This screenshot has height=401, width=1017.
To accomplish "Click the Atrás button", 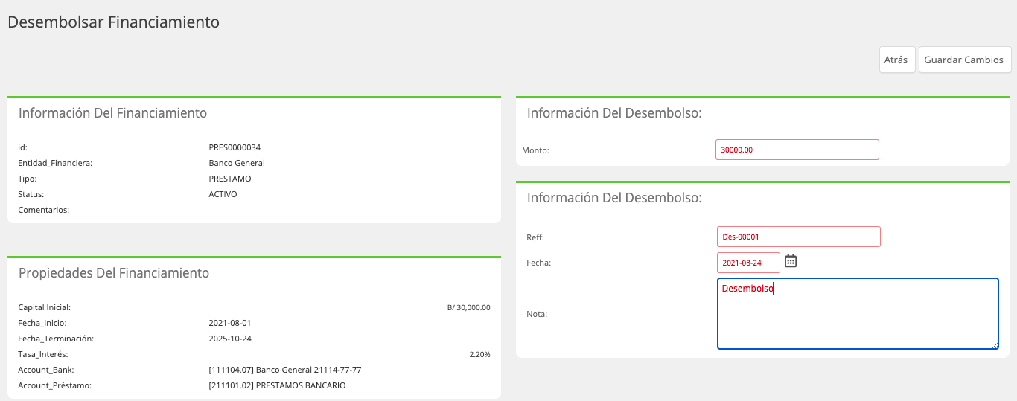I will (x=897, y=60).
